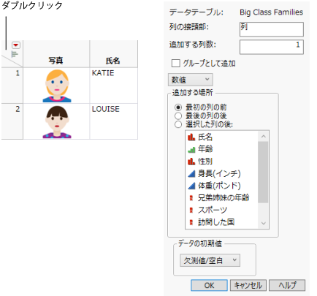The image size is (317, 296).
Task: Click the red bar icon beside 性別
Action: 191,162
